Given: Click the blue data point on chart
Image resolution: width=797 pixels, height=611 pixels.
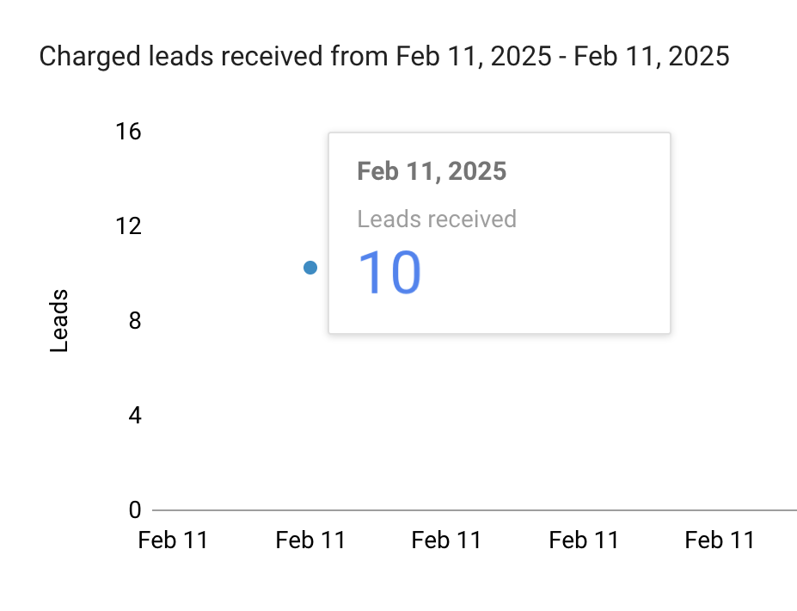Looking at the screenshot, I should point(310,268).
